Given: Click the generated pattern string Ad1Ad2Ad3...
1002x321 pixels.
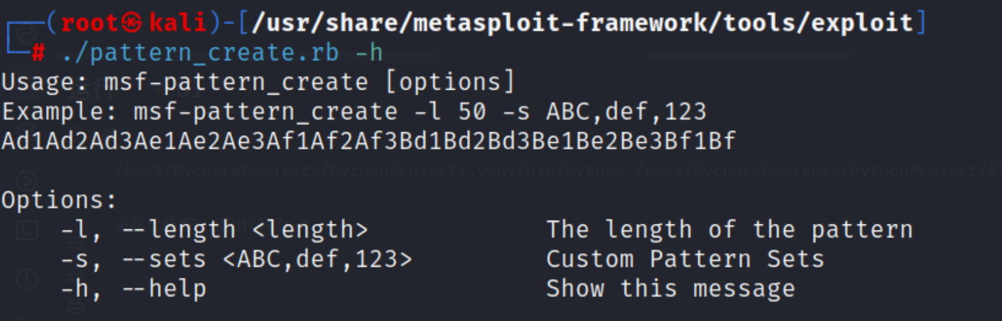Looking at the screenshot, I should coord(368,141).
